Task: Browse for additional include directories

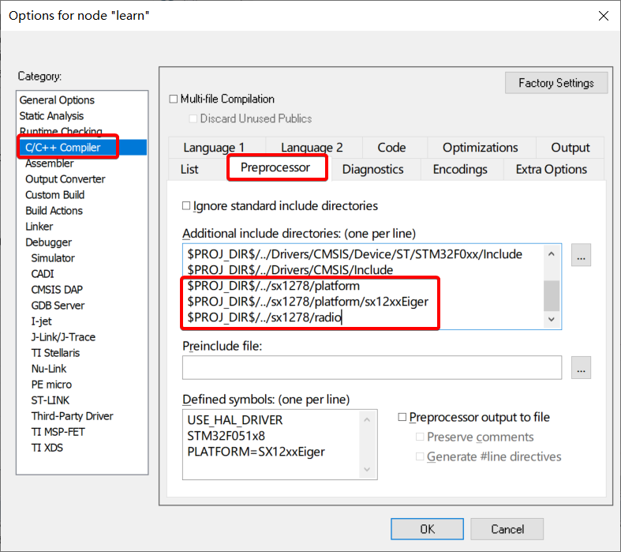Action: 582,255
